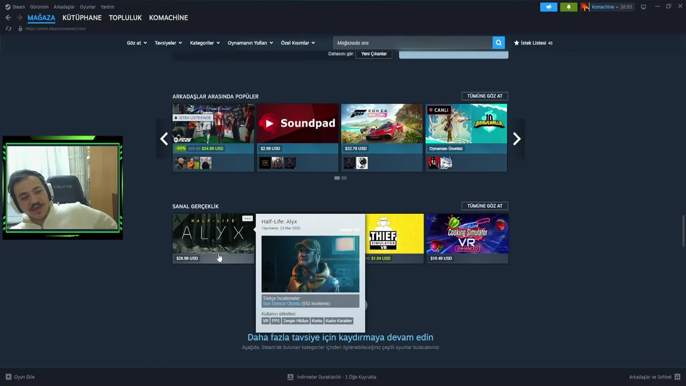Click the downloads icon beside İndirmeler Duraklatıldı
The width and height of the screenshot is (686, 386).
(290, 377)
